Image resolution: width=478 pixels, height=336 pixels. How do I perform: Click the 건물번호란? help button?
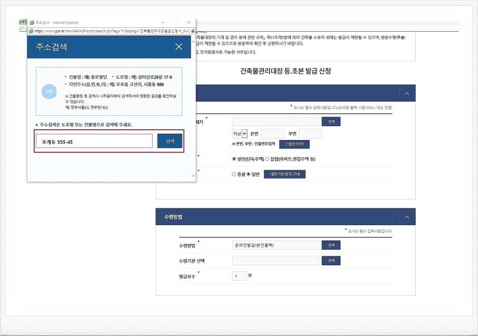coord(294,144)
